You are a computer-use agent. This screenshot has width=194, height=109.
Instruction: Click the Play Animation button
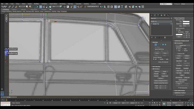(x=155, y=103)
